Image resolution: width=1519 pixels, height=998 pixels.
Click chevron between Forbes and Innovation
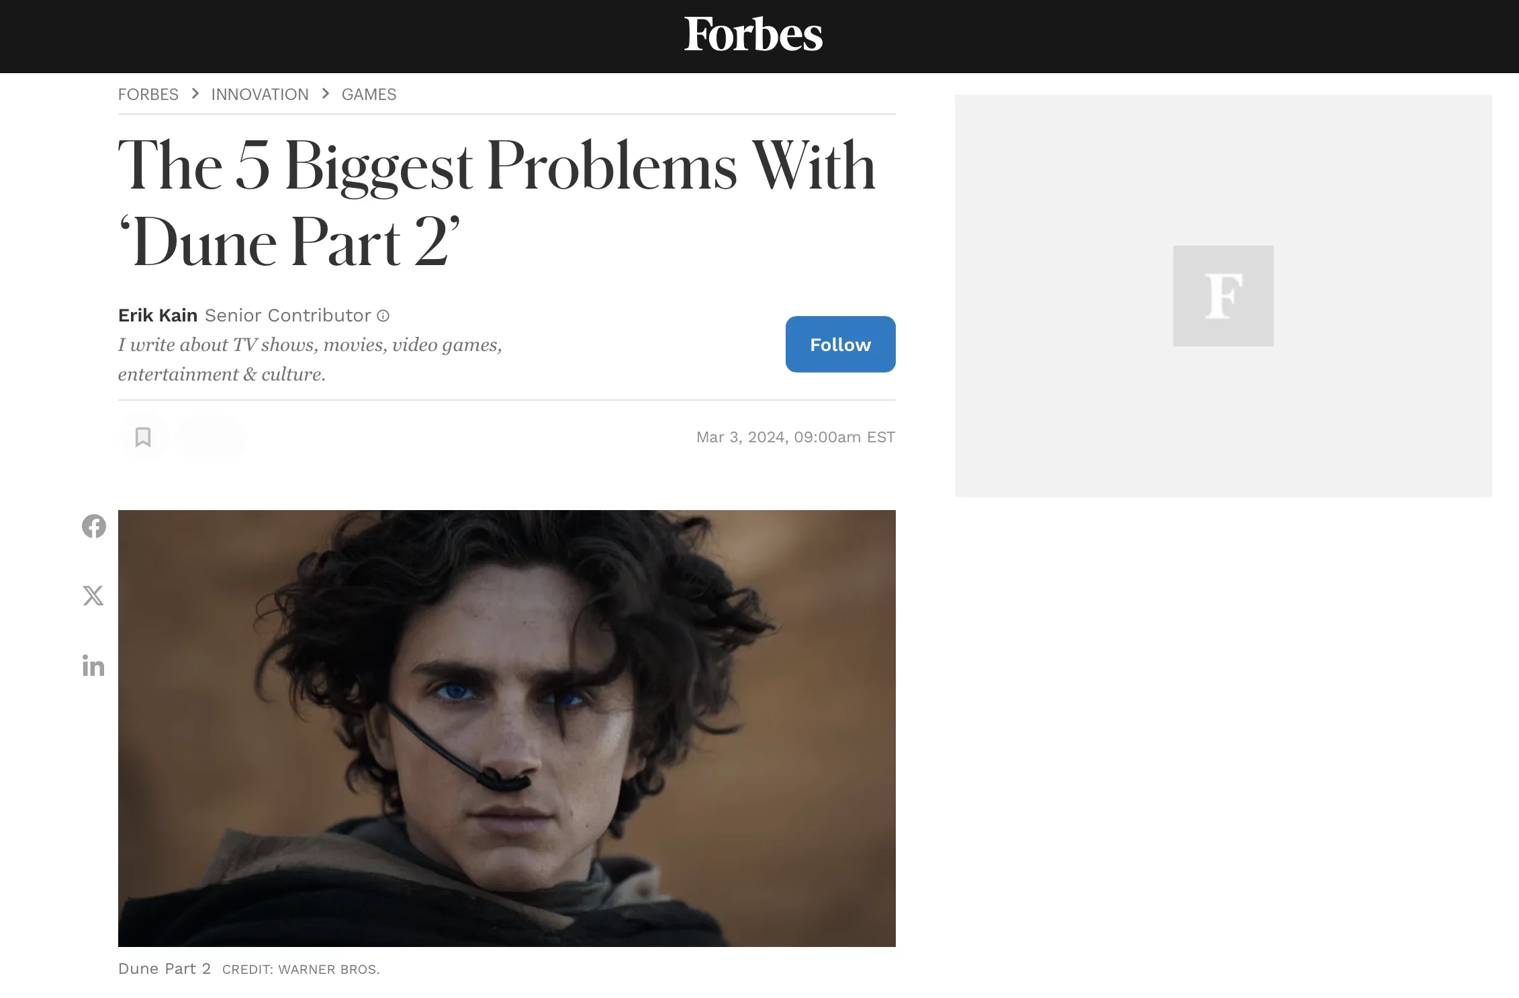pyautogui.click(x=195, y=94)
